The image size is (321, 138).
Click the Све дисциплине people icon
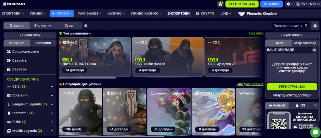9,52
